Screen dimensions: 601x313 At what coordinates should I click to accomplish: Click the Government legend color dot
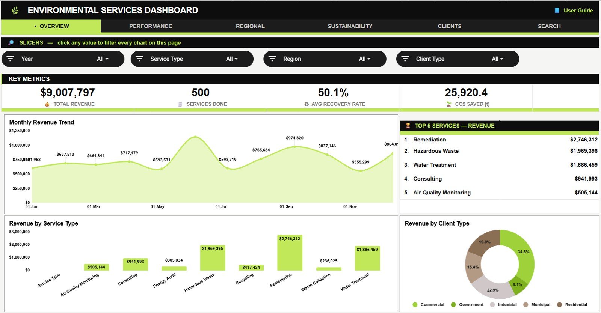click(x=453, y=305)
